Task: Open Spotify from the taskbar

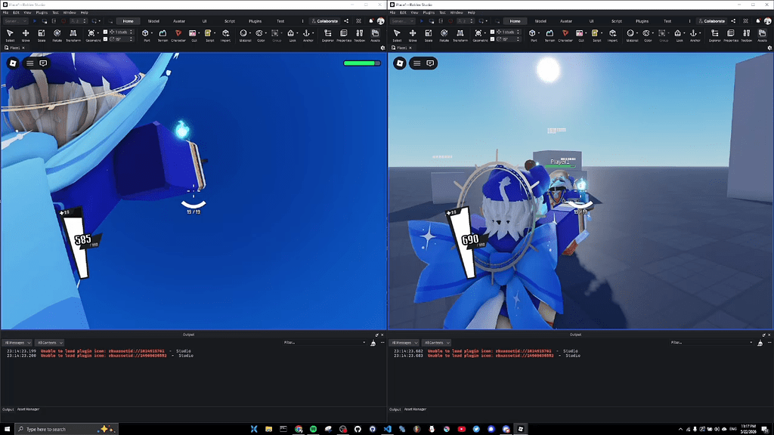Action: tap(314, 429)
